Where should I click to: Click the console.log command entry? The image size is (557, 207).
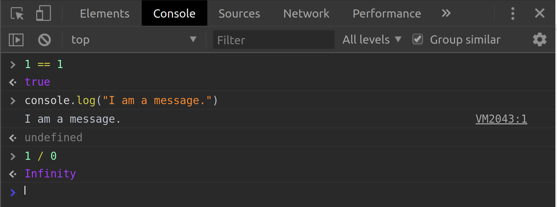[x=121, y=101]
